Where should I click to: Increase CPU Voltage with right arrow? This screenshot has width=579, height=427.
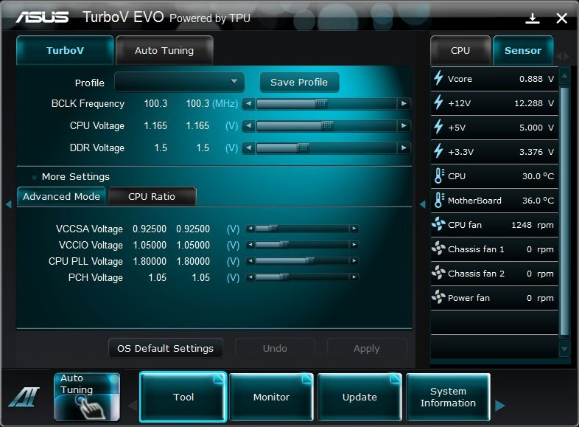[404, 126]
